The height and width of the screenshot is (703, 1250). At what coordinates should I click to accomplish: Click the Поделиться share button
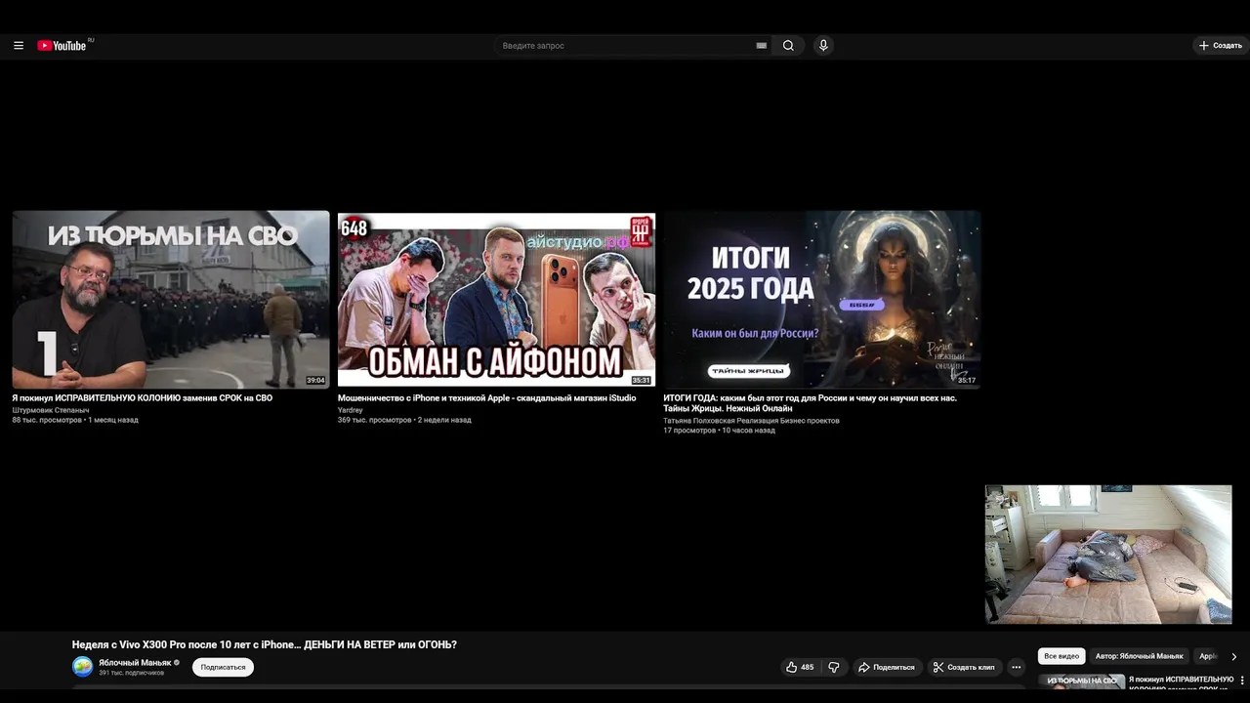coord(887,667)
